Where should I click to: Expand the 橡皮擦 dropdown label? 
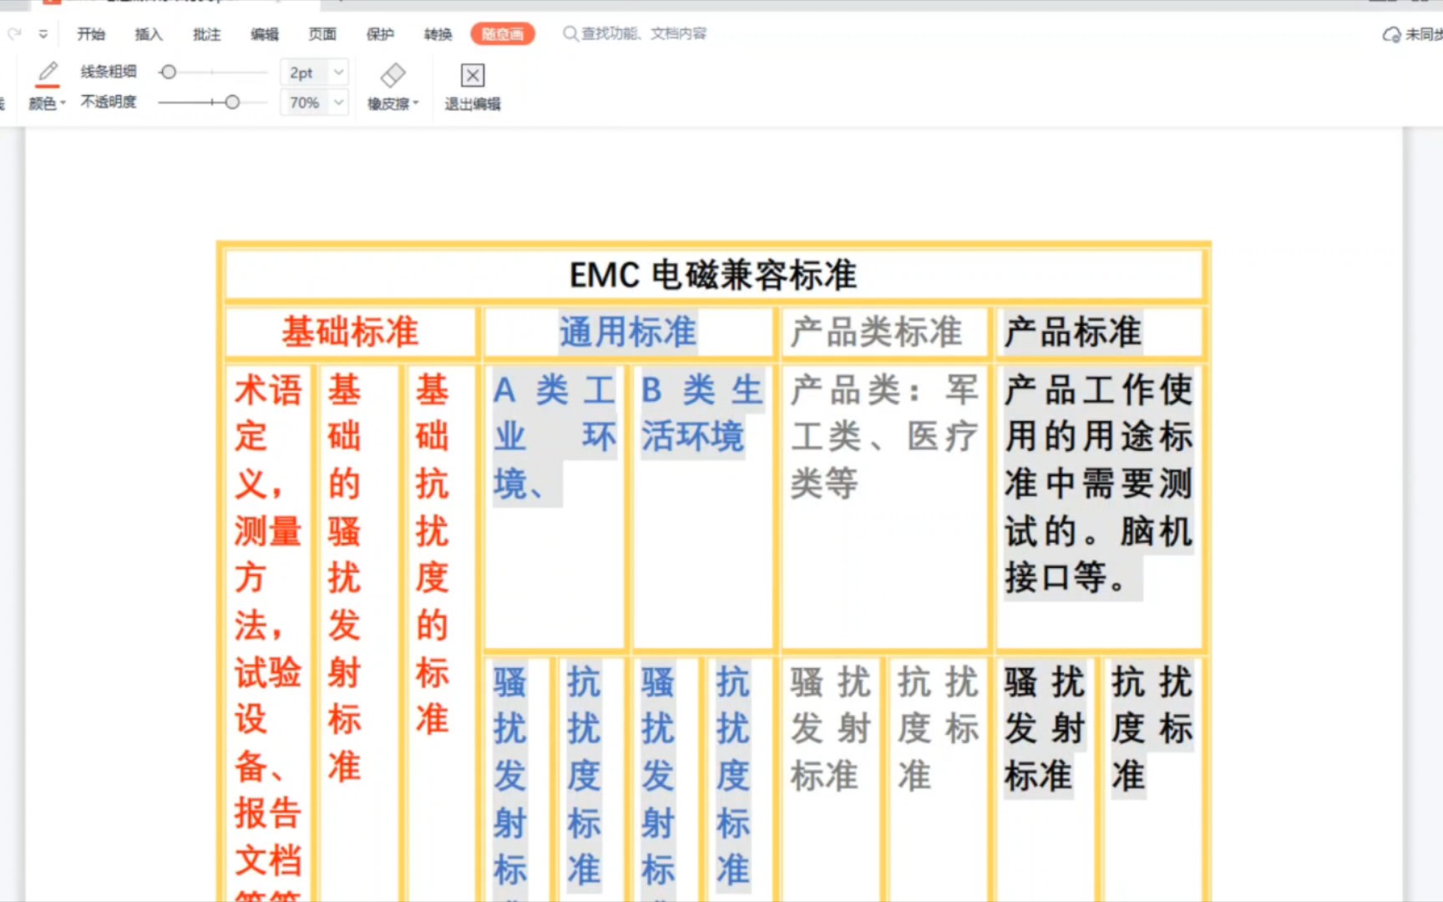392,104
